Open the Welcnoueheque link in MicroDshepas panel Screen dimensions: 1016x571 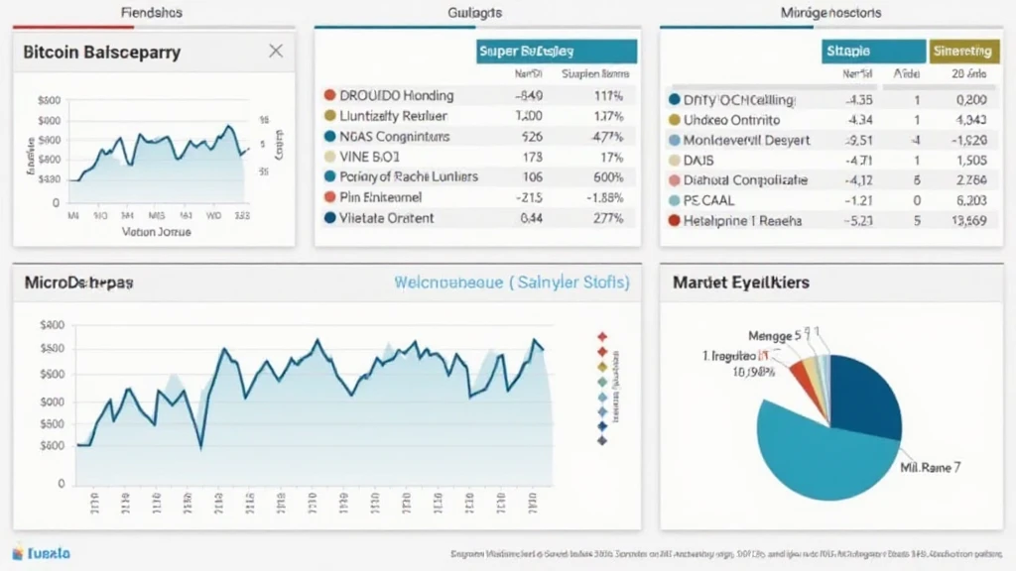[511, 283]
